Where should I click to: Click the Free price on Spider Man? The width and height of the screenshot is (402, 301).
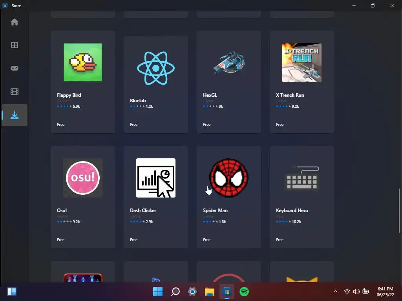click(x=207, y=240)
